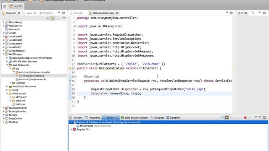The image size is (269, 151).
Task: Click the Open Perspective icon beside Java EE
Action: 5,6
